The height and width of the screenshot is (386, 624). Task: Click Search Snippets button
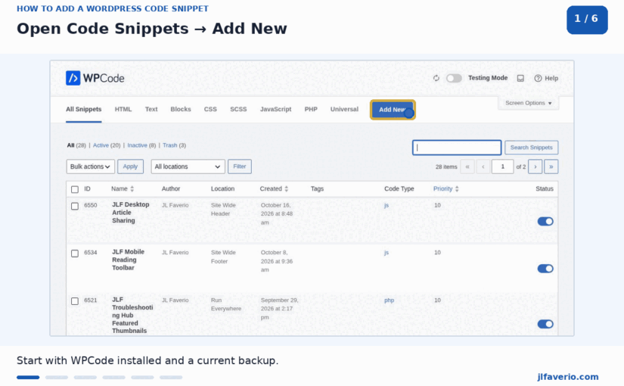(x=531, y=148)
